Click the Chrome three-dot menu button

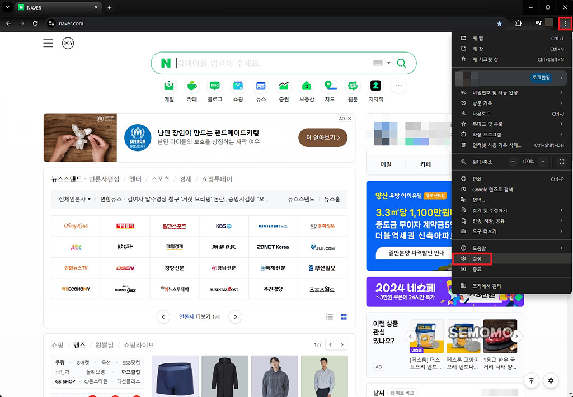(x=565, y=23)
